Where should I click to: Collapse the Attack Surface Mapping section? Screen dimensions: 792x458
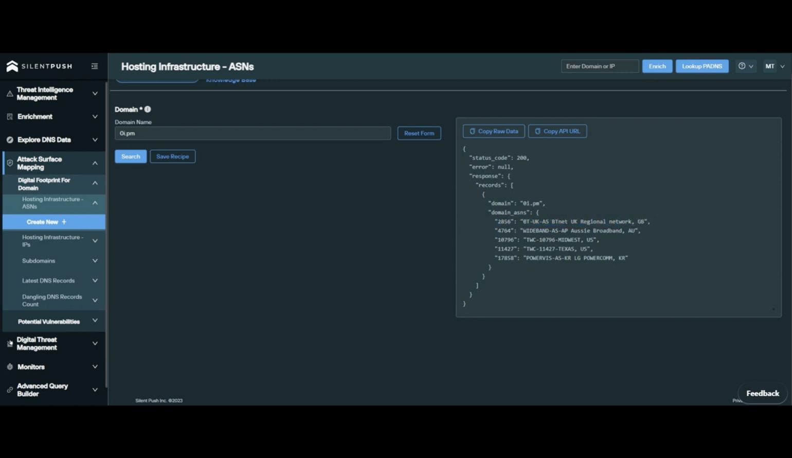(x=95, y=163)
